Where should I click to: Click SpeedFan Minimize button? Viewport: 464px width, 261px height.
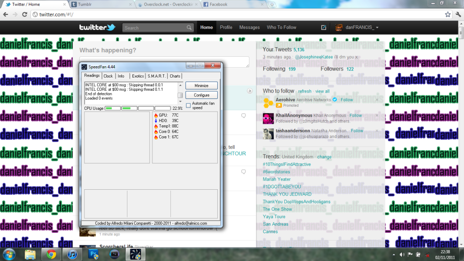pyautogui.click(x=201, y=86)
